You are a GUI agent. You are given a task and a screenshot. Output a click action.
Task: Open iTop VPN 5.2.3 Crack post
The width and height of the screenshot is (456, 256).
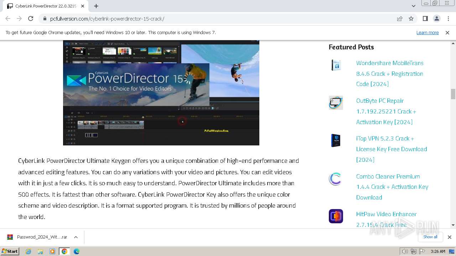[x=392, y=149]
